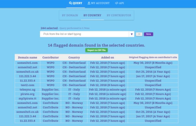The width and height of the screenshot is (196, 126).
Task: Click Supplier inc. in telesync.ag row
Action: (51, 90)
